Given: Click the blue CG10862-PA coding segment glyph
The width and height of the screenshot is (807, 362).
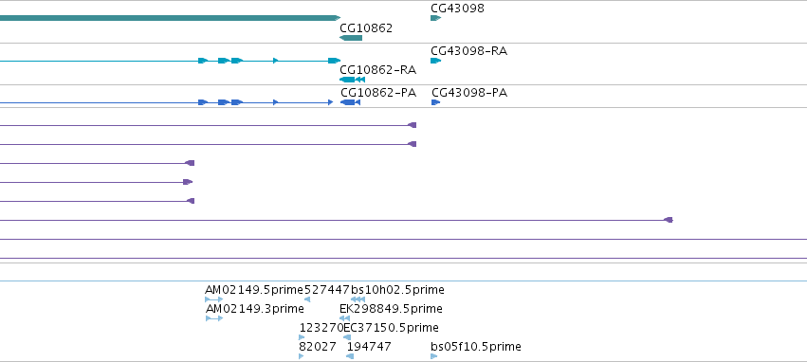Looking at the screenshot, I should tap(350, 102).
